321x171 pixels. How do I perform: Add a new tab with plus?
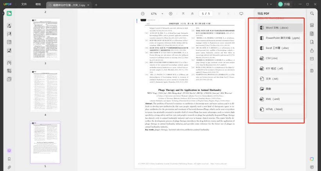coord(96,5)
